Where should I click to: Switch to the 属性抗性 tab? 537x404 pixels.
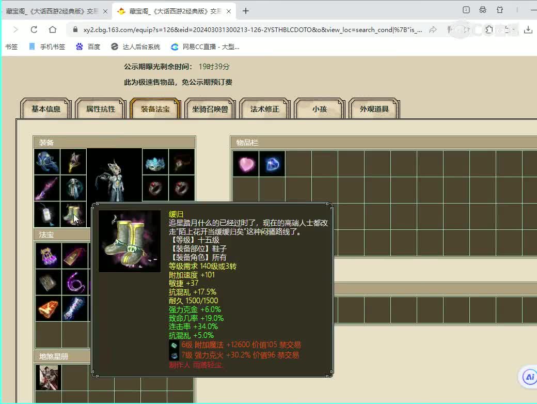tap(101, 109)
